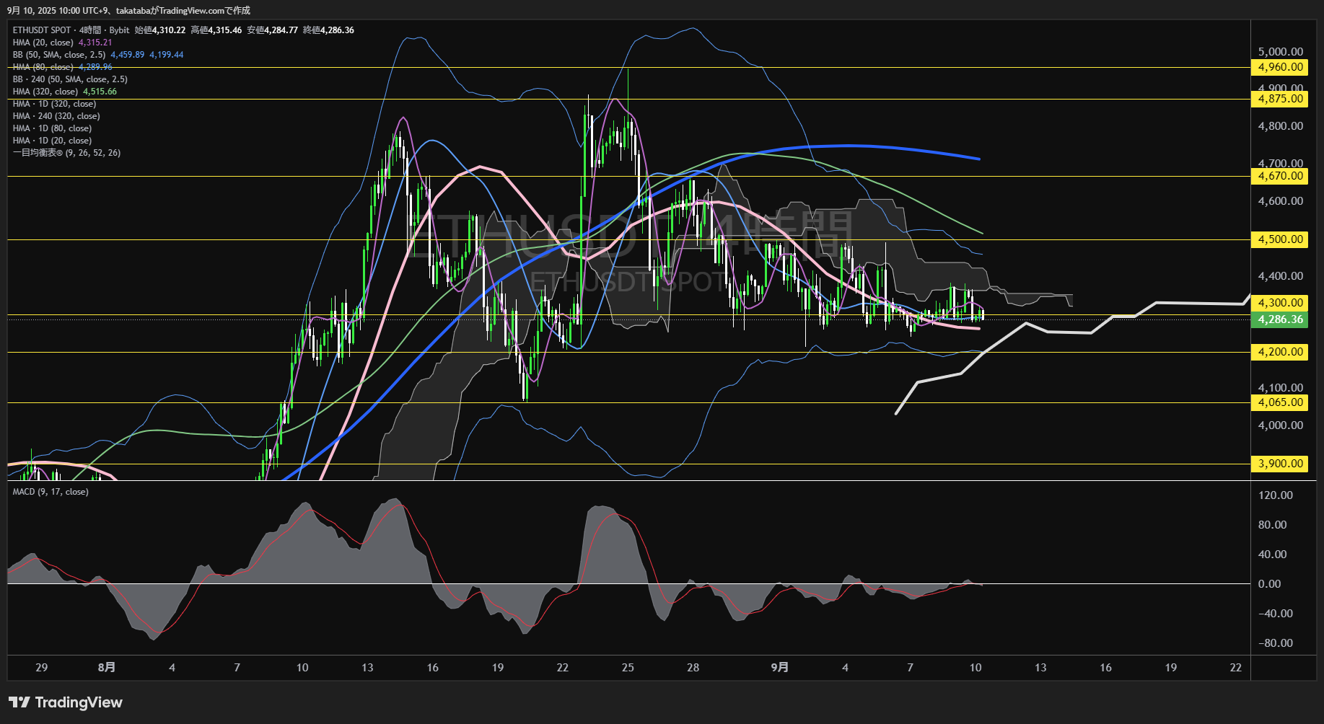Click 120.00 on the MACD scale
This screenshot has height=724, width=1324.
[x=1276, y=495]
